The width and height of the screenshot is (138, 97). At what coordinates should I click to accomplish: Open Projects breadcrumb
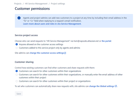pyautogui.click(x=18, y=4)
